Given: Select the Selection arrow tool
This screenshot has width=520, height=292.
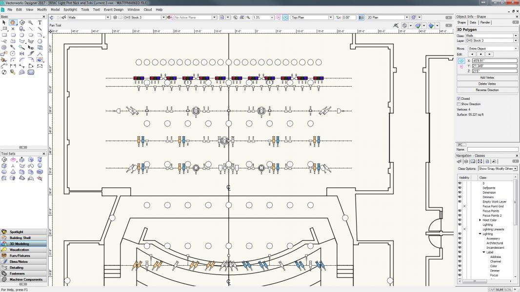Looking at the screenshot, I should pyautogui.click(x=4, y=22).
